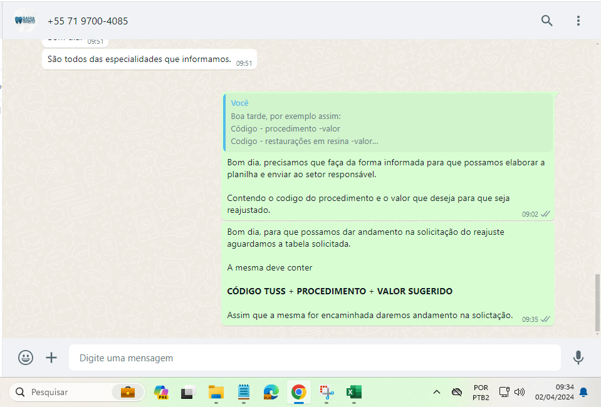Click the Windows 'Pesquisar' search box
Screen dimensions: 601x407
click(63, 393)
